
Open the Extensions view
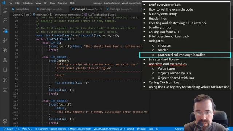(5, 50)
